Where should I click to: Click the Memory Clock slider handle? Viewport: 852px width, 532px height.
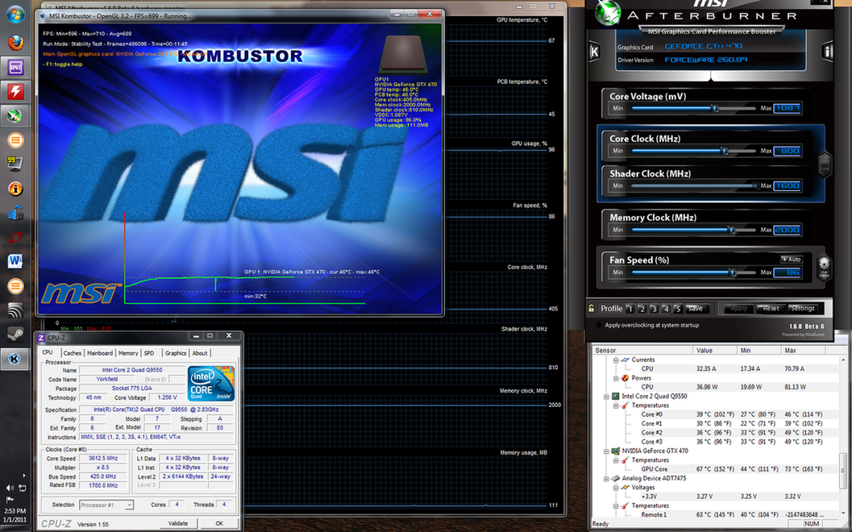point(731,230)
